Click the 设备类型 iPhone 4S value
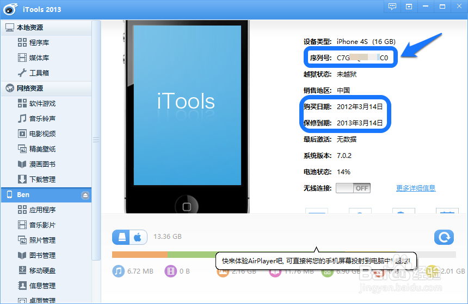Viewport: 468px width, 304px height. click(x=366, y=41)
